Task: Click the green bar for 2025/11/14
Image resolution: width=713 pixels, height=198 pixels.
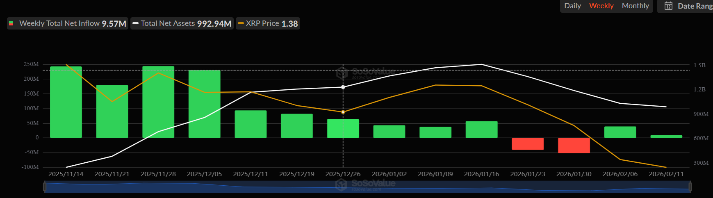Action: [66, 102]
